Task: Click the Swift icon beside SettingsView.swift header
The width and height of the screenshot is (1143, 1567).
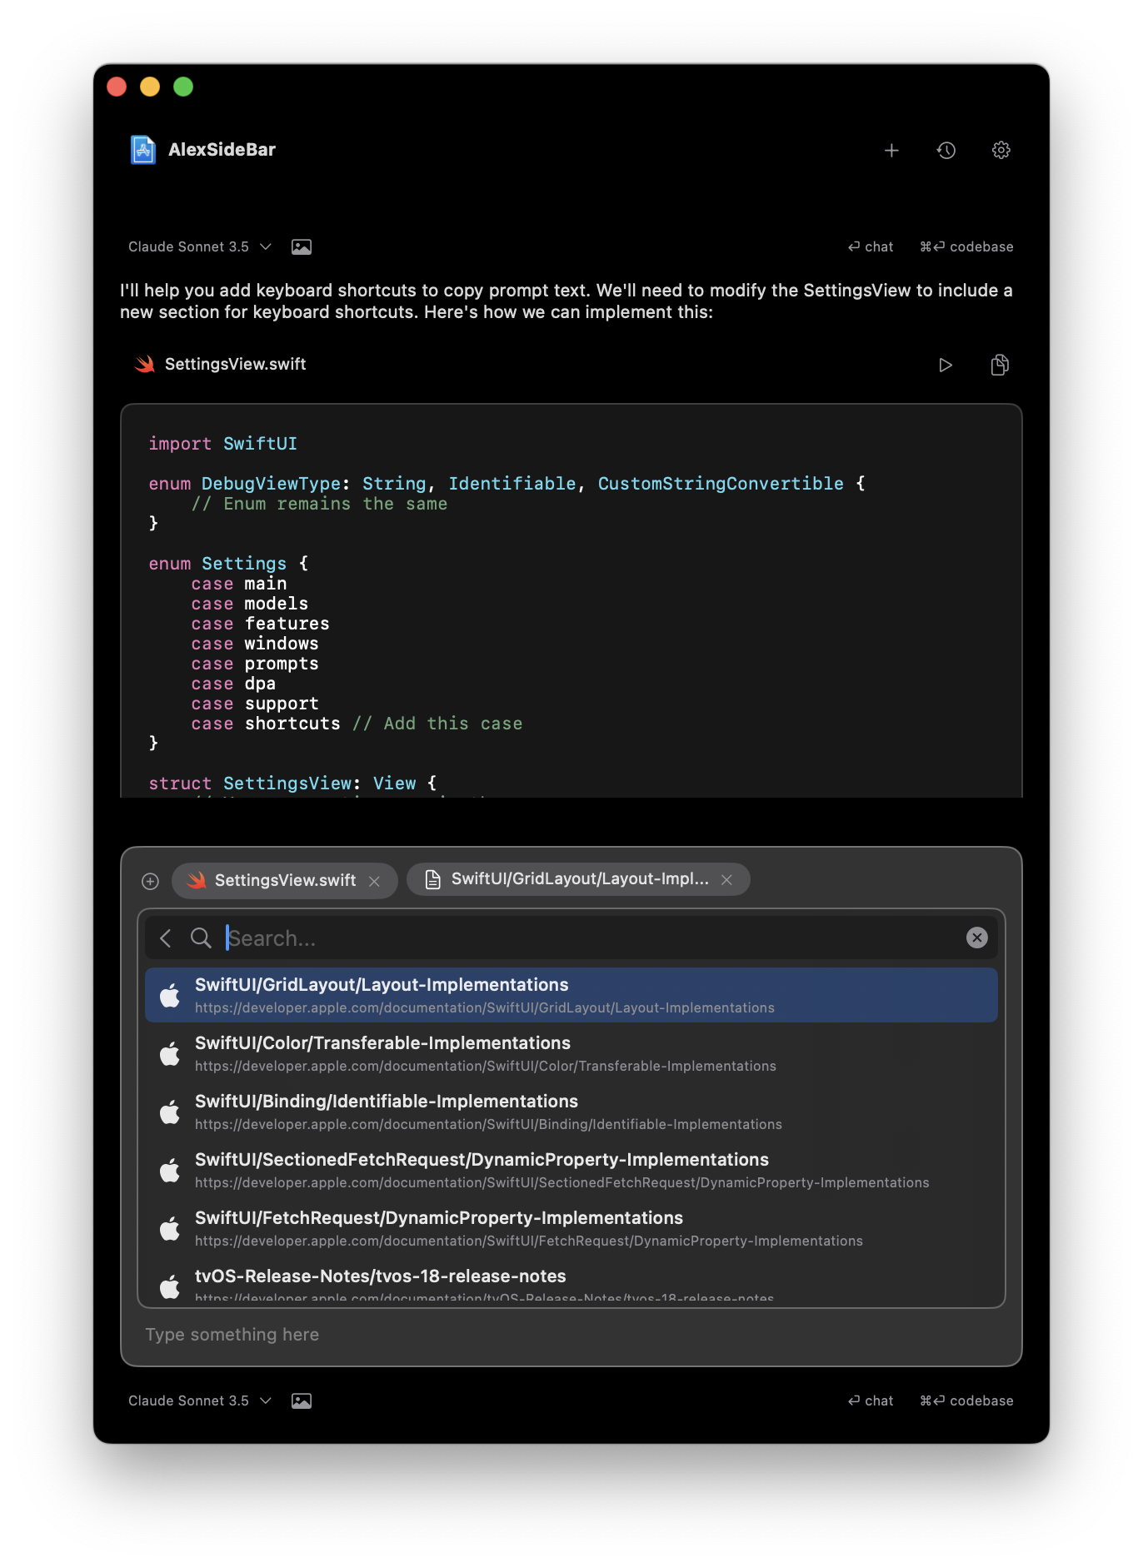Action: point(145,364)
